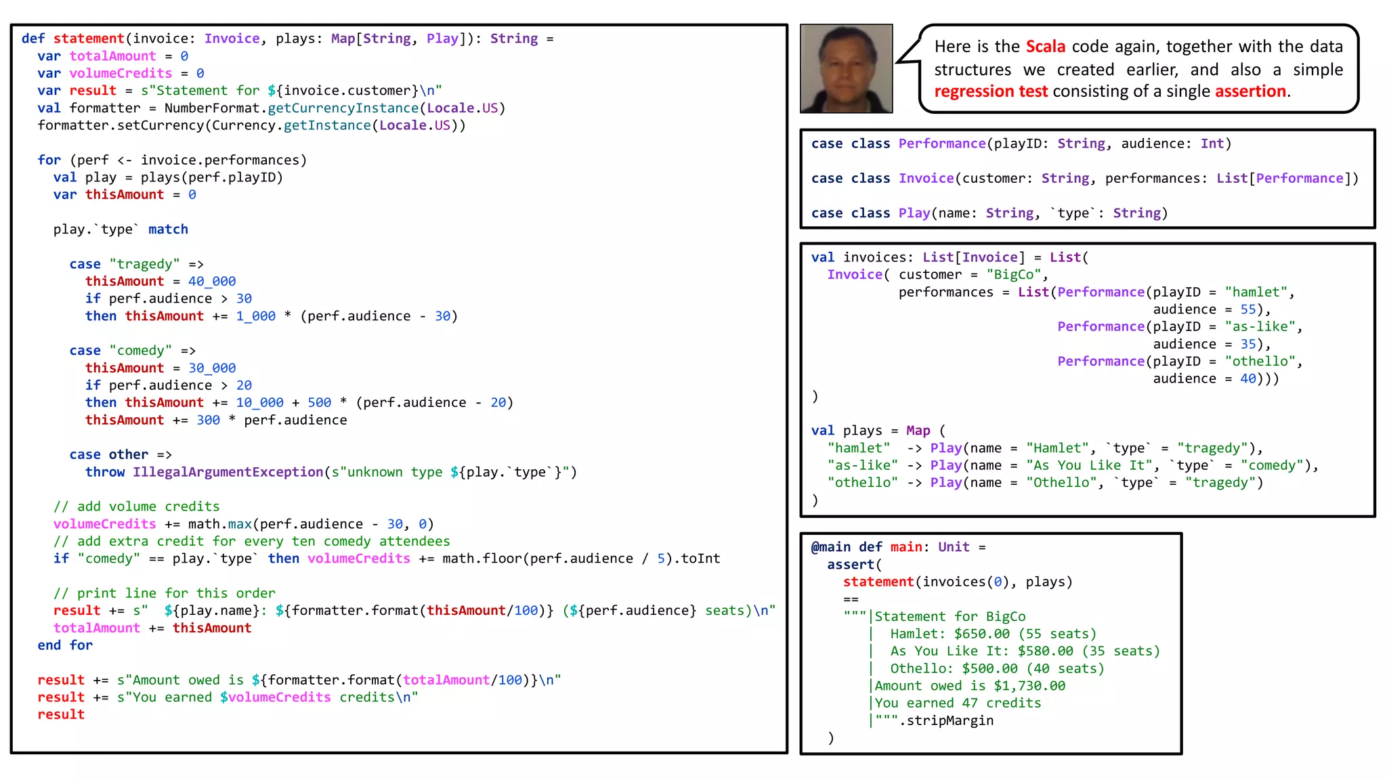
Task: Click the 'end for' line
Action: [65, 645]
